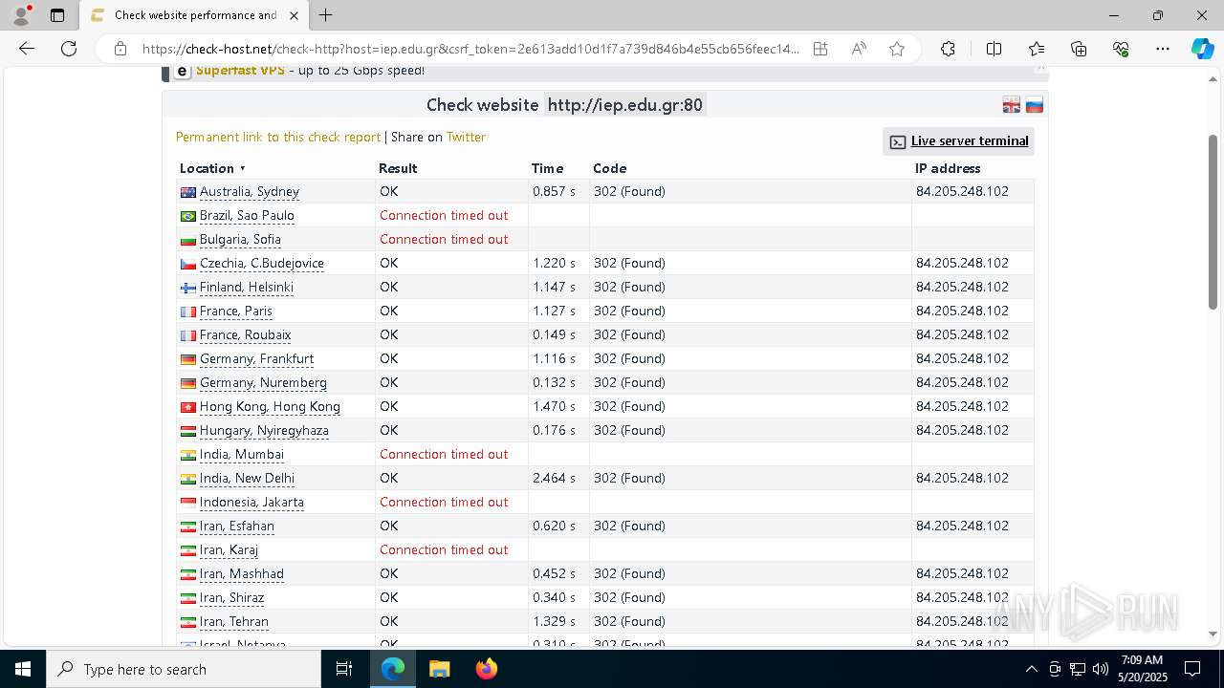Click Iran, Tehran location

pyautogui.click(x=234, y=622)
